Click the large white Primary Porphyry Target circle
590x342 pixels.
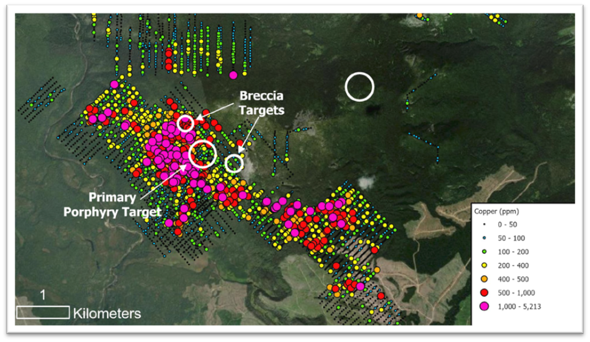tap(203, 153)
